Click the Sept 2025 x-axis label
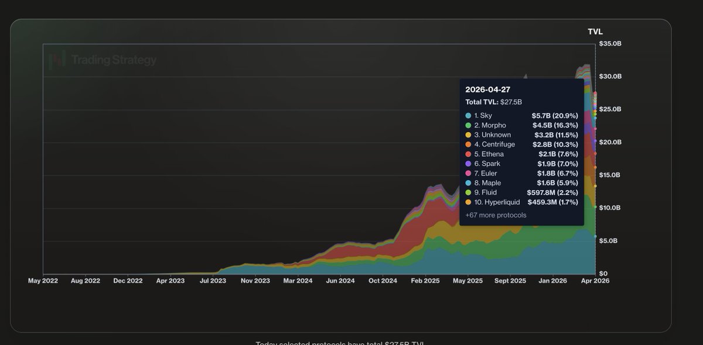This screenshot has height=345, width=703. (510, 281)
